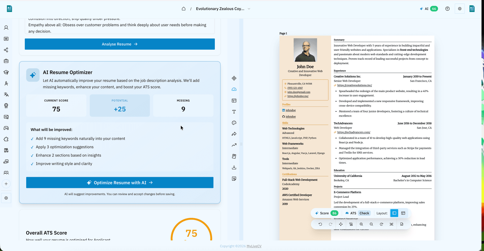484x251 pixels.
Task: Click the download export icon in middle toolbar
Action: tap(234, 167)
